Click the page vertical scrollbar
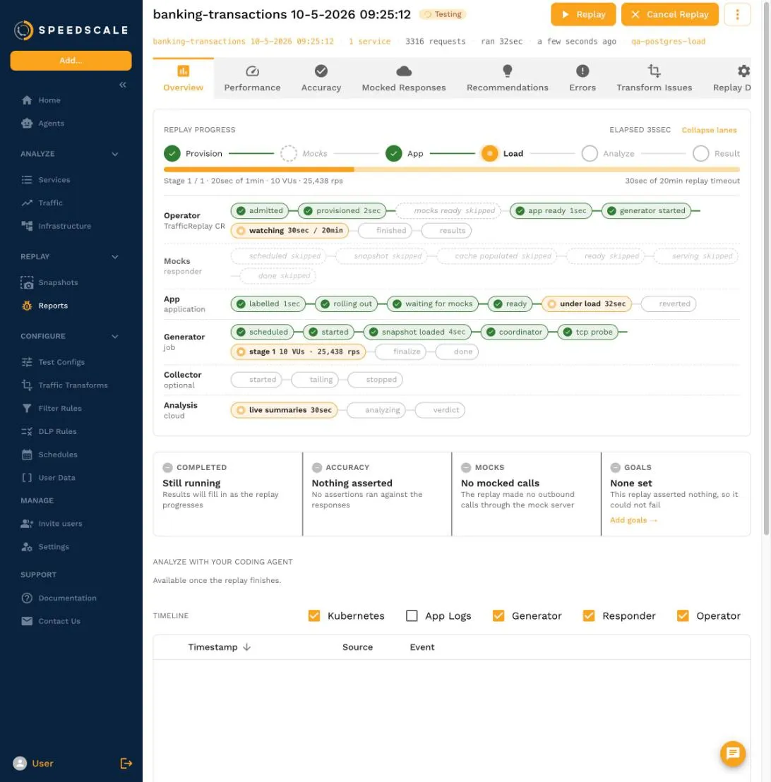This screenshot has width=771, height=782. click(x=767, y=270)
